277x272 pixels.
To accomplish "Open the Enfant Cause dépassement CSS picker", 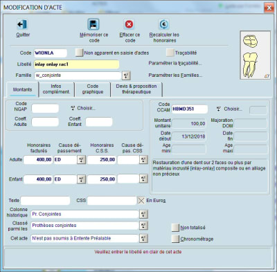I will click(143, 179).
